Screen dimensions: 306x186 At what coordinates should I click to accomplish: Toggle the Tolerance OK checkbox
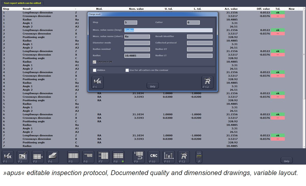click(x=95, y=62)
